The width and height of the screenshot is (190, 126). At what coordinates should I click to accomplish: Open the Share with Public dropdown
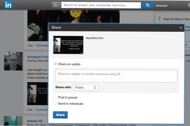(86, 87)
